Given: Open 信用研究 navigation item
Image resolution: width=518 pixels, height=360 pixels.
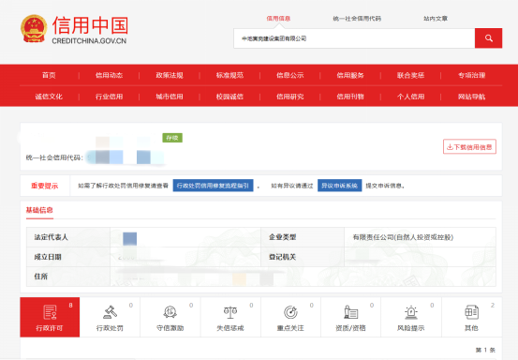Looking at the screenshot, I should coord(290,97).
